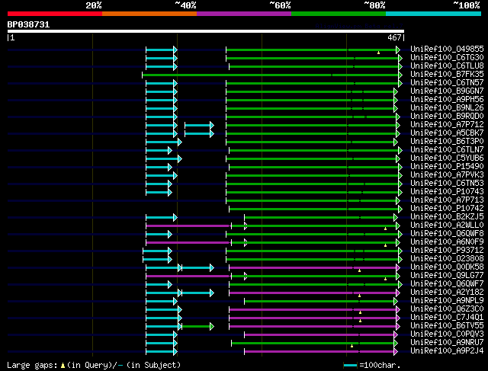Click the cyan 100char scale bar legend
The height and width of the screenshot is (371, 488).
click(x=351, y=365)
